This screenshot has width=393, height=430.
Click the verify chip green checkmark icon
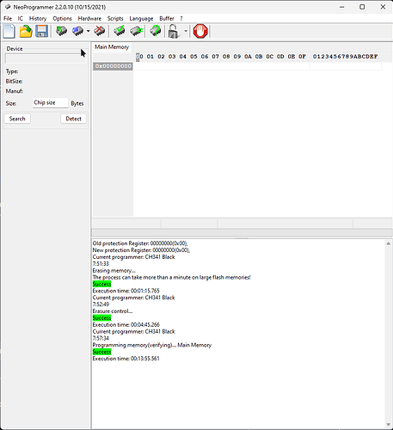(120, 31)
